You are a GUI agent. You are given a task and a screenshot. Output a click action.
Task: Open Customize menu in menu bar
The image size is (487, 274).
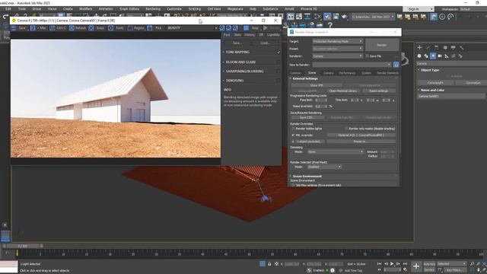click(174, 9)
